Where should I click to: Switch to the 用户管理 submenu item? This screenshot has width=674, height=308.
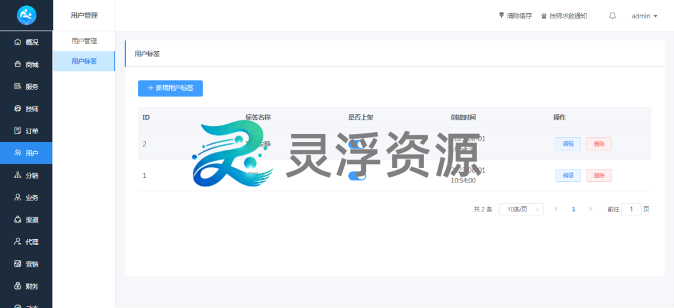pyautogui.click(x=84, y=41)
